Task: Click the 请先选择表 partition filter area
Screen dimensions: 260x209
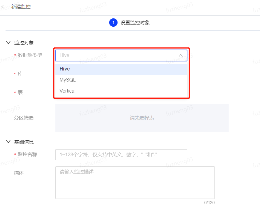Action: pyautogui.click(x=142, y=118)
